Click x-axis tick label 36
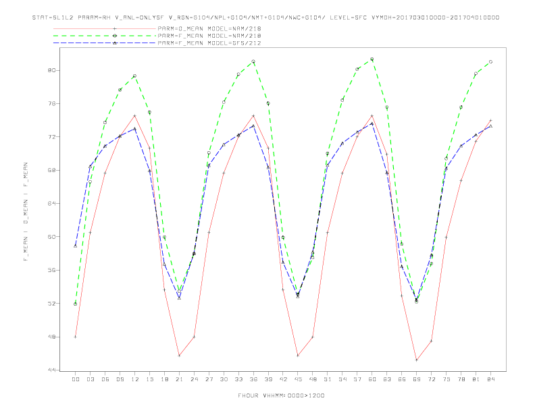The image size is (535, 413). click(253, 379)
